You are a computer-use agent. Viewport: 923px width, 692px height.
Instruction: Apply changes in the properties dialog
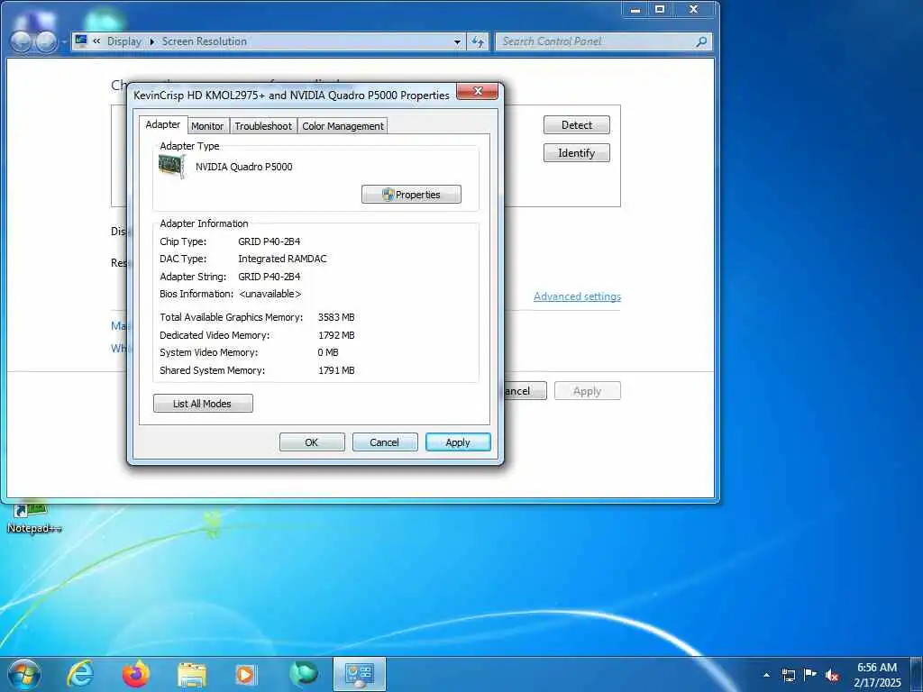click(x=458, y=442)
